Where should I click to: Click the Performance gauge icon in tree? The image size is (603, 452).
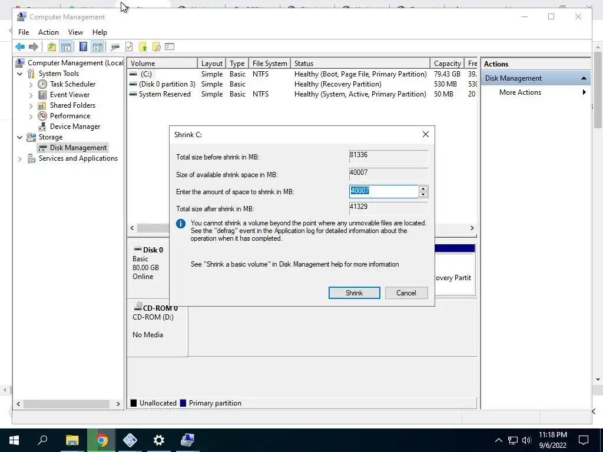coord(42,116)
